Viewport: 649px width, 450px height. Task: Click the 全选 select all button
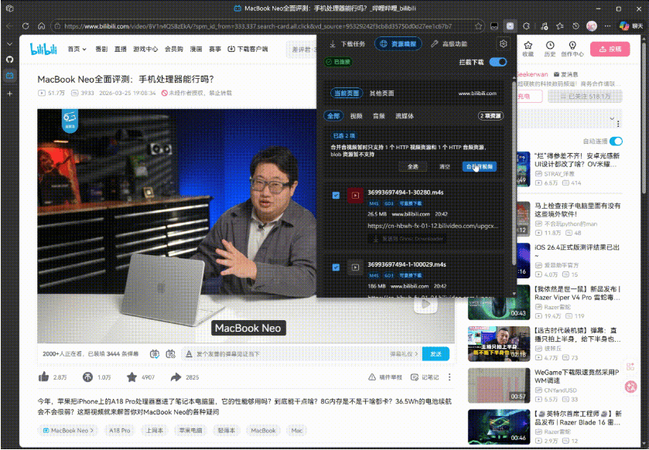413,167
